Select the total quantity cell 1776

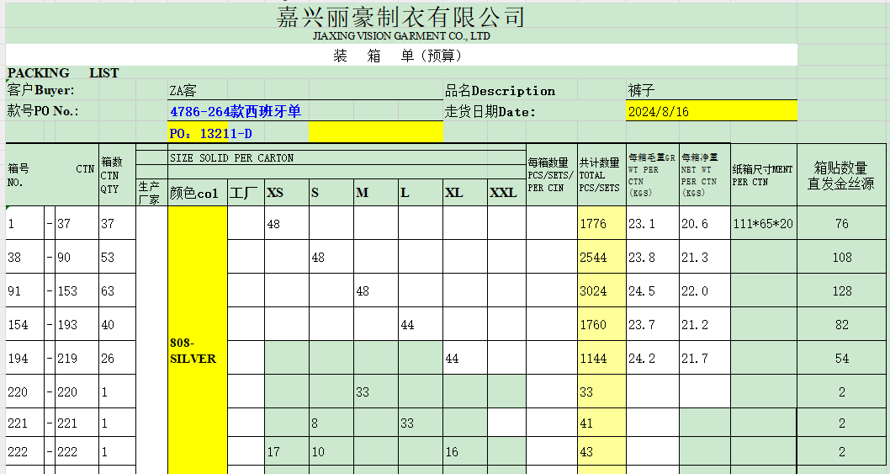(593, 224)
